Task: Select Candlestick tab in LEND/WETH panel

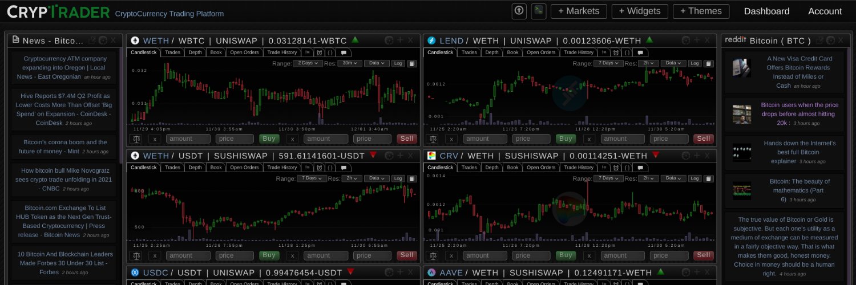Action: (440, 52)
